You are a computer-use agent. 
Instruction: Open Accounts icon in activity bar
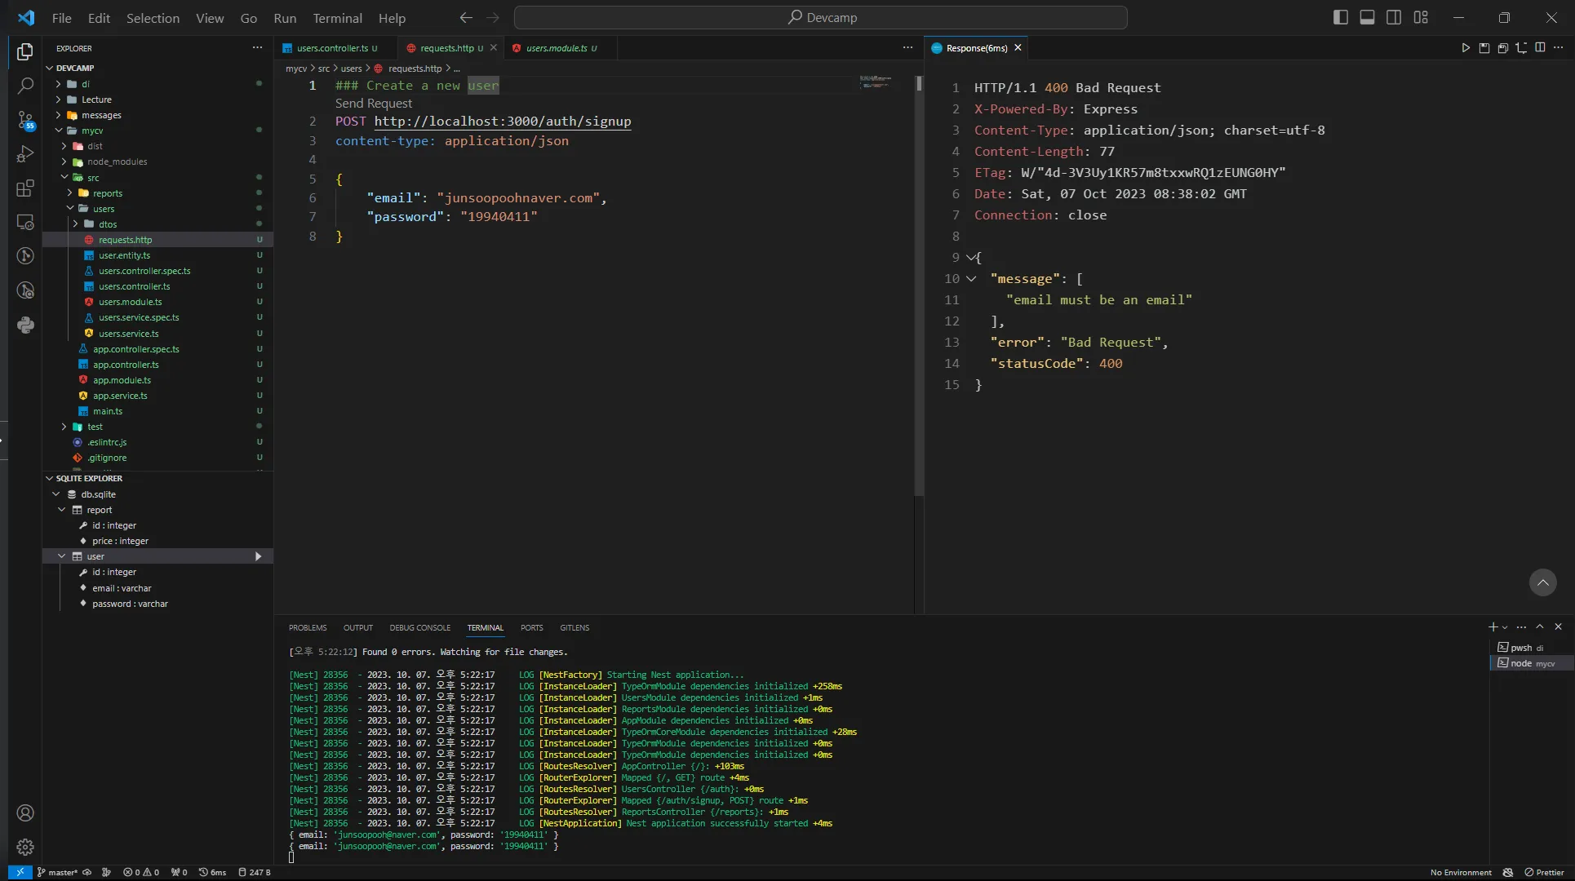25,812
